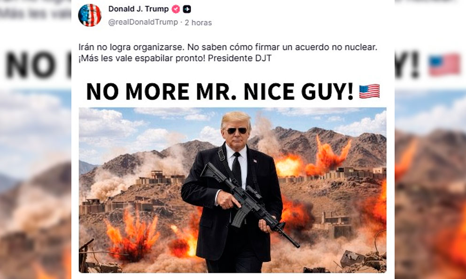Image resolution: width=466 pixels, height=279 pixels.
Task: Open the attached explosion image
Action: point(233,190)
